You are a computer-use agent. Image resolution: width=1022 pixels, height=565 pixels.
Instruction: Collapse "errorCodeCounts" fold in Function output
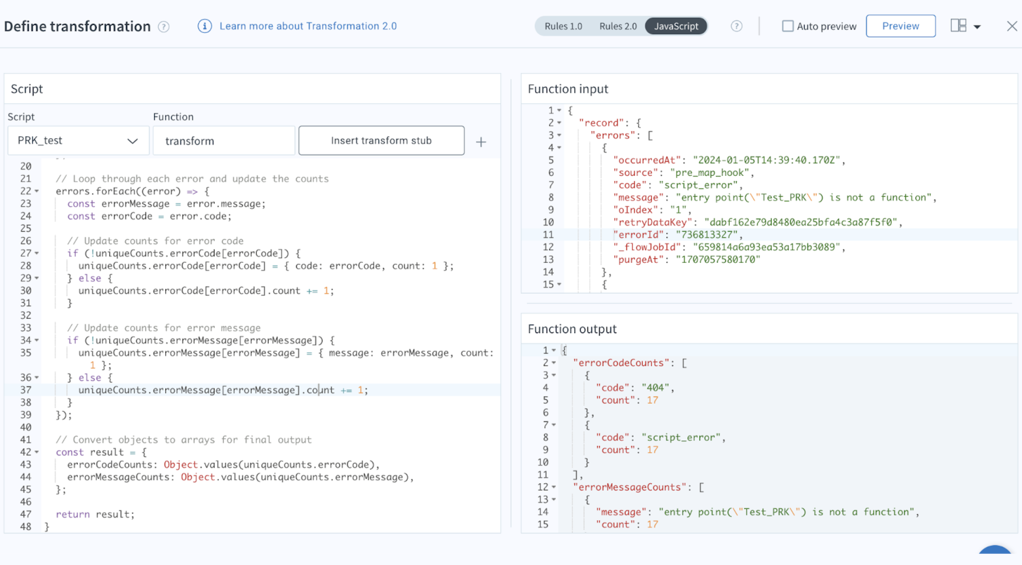(x=553, y=363)
